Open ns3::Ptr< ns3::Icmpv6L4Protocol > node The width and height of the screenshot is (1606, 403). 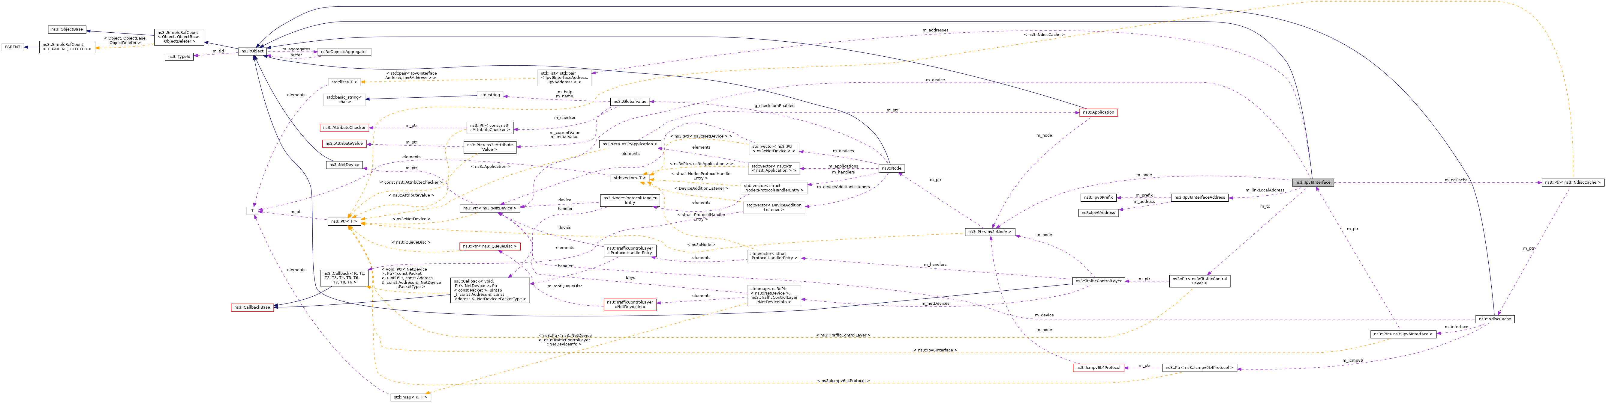click(1199, 368)
